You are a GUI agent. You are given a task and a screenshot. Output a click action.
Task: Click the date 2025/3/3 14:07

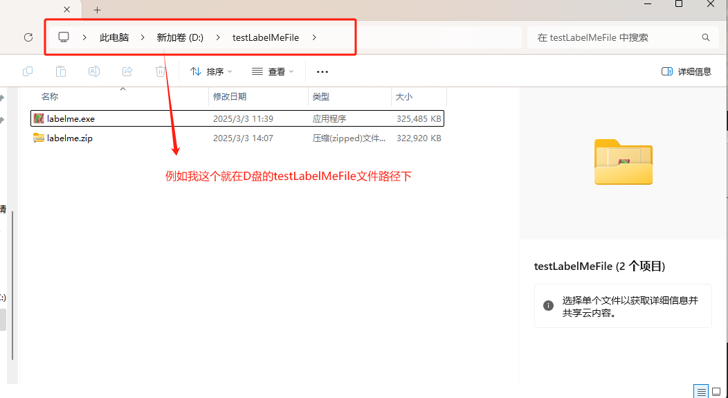(244, 138)
